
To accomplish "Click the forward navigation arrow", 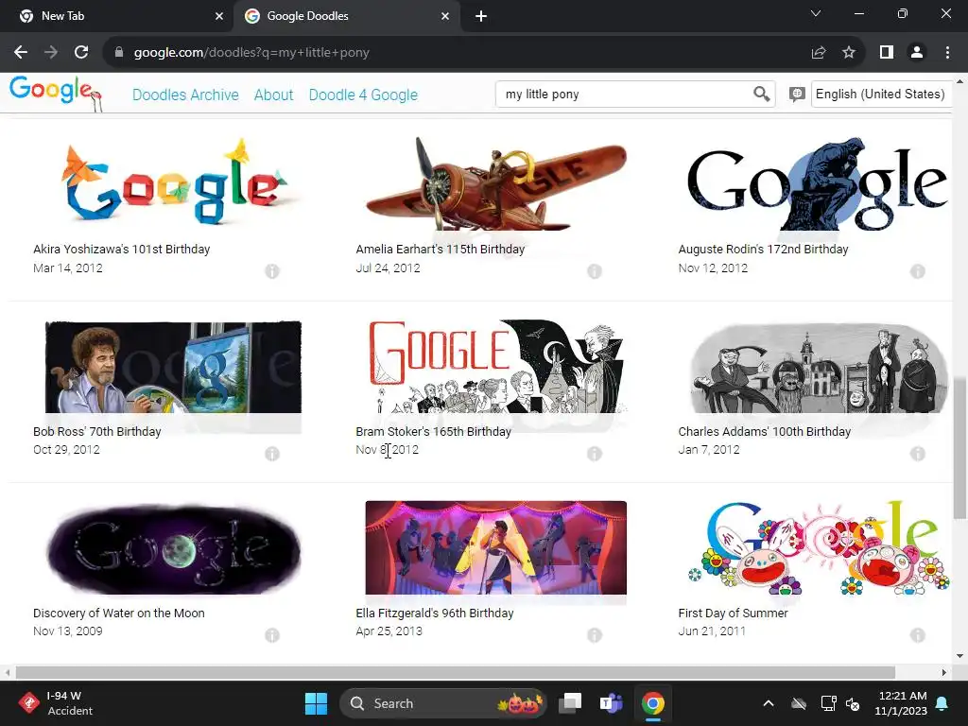I will 51,53.
